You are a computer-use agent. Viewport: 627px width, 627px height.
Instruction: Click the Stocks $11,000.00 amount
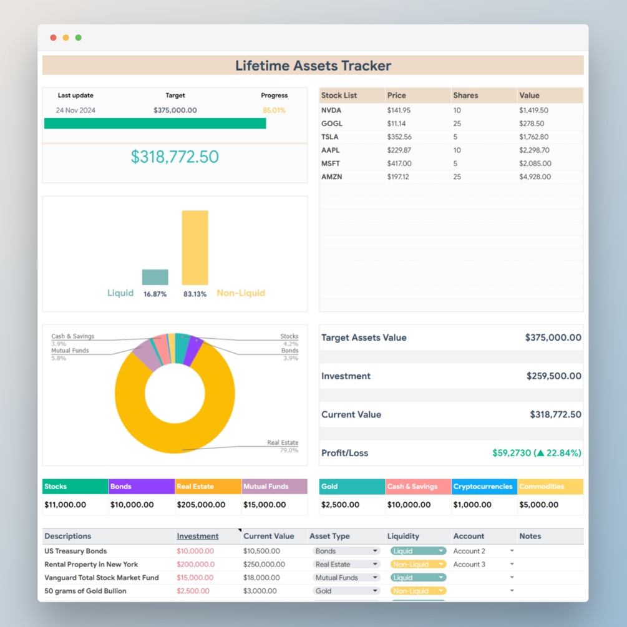pos(65,505)
